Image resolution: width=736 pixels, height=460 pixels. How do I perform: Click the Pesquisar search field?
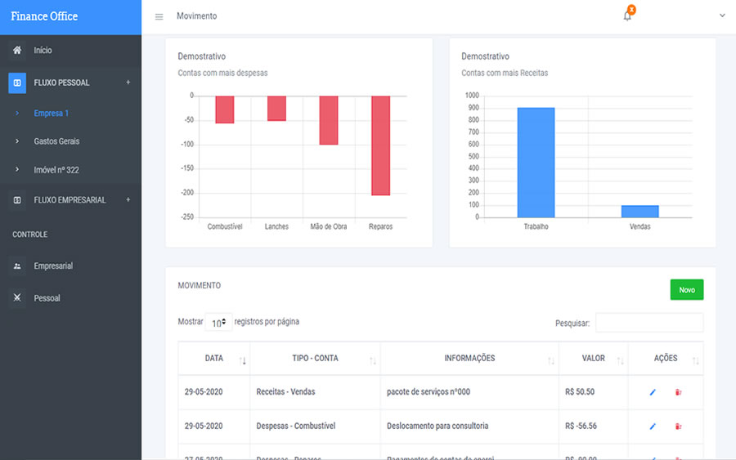click(x=648, y=323)
